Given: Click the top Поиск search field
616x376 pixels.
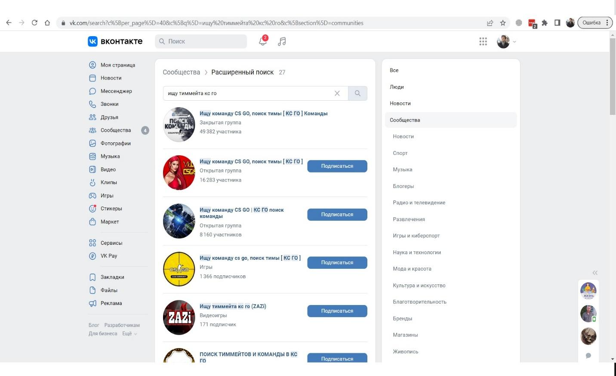Looking at the screenshot, I should 201,41.
